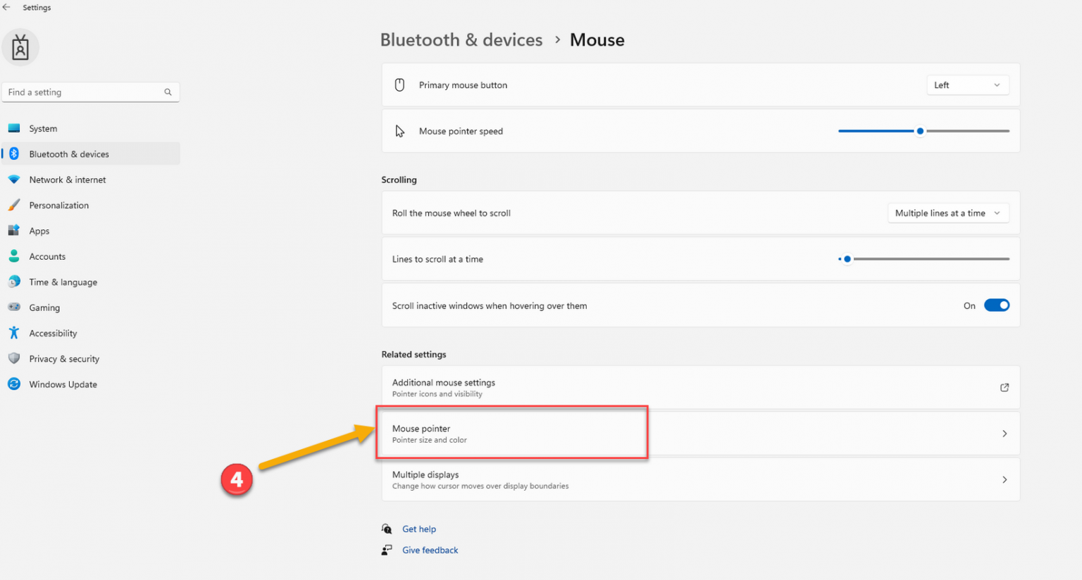The image size is (1082, 580).
Task: Click the Gaming controller icon
Action: point(15,307)
